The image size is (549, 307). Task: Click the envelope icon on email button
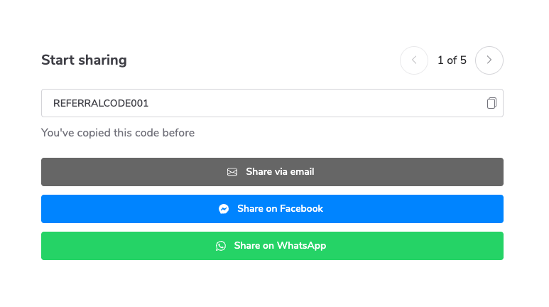pos(232,172)
